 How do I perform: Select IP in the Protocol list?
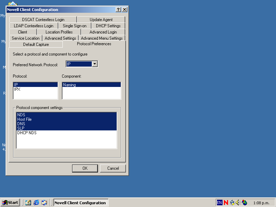coord(36,85)
